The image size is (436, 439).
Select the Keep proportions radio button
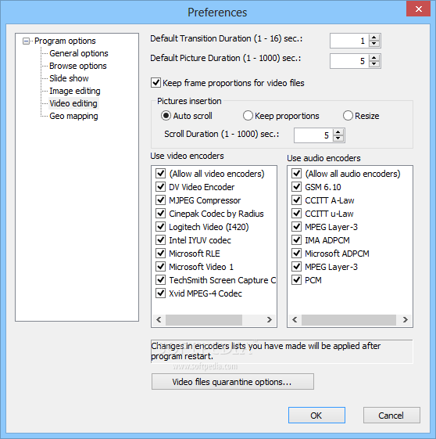click(248, 116)
